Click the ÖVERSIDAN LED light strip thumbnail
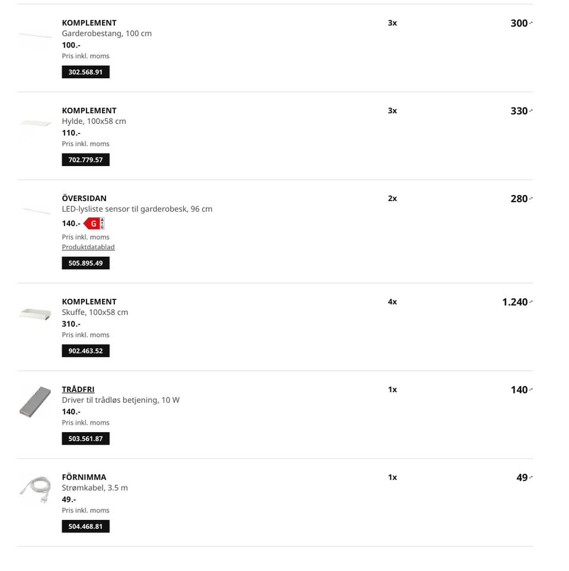This screenshot has height=571, width=569. coord(35,210)
